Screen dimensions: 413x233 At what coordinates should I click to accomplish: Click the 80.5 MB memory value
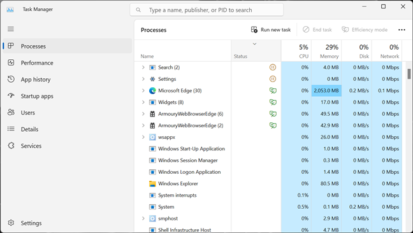click(x=330, y=183)
